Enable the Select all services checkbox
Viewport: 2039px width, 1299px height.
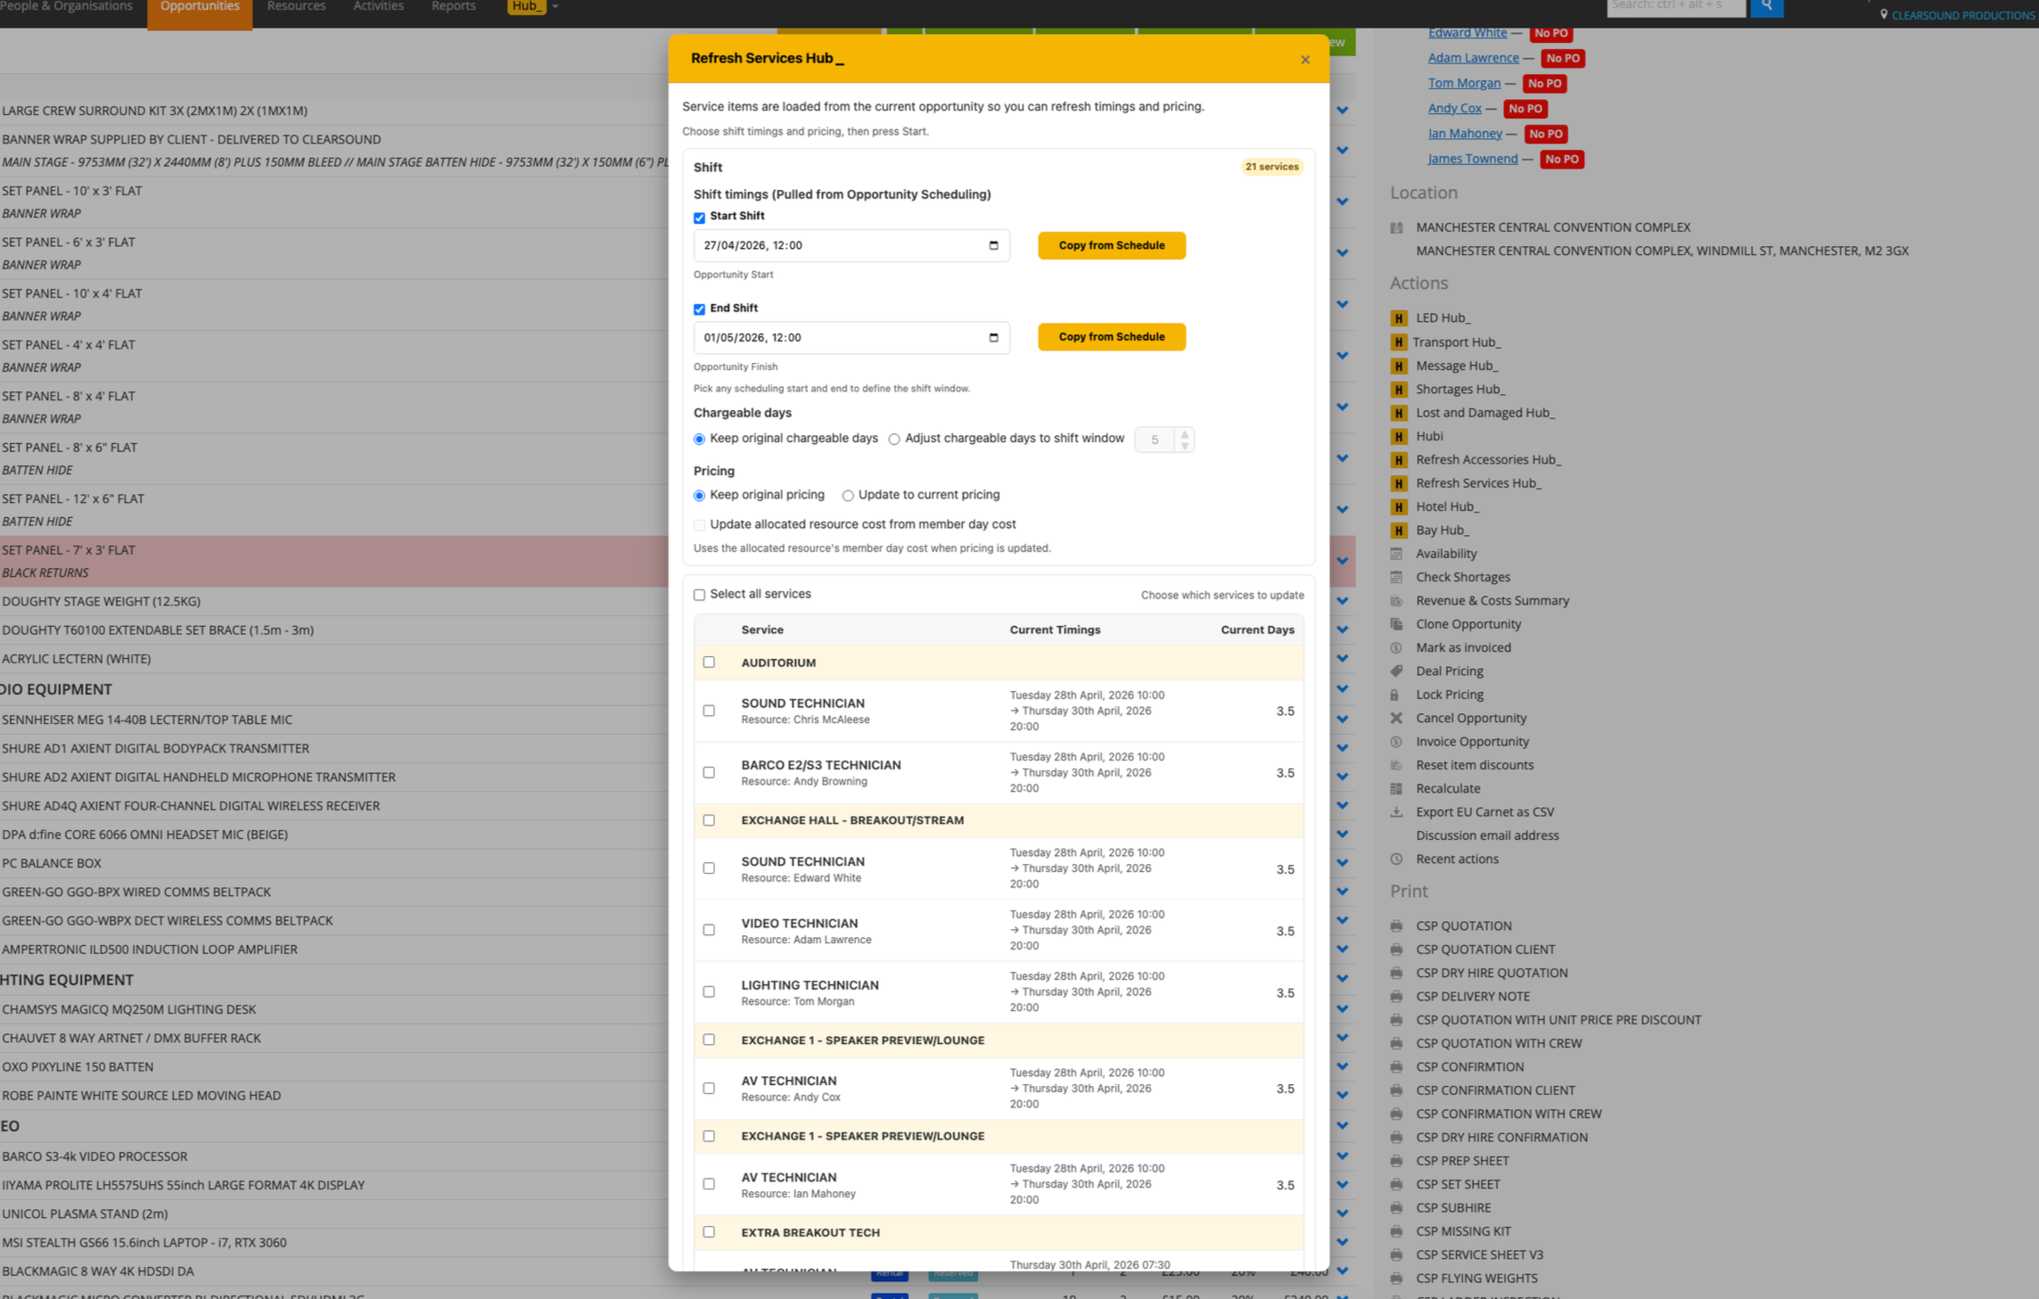click(x=700, y=594)
